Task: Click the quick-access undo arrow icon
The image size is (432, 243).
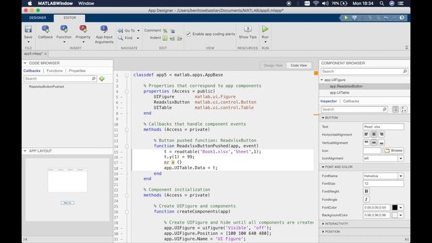Action: point(386,18)
